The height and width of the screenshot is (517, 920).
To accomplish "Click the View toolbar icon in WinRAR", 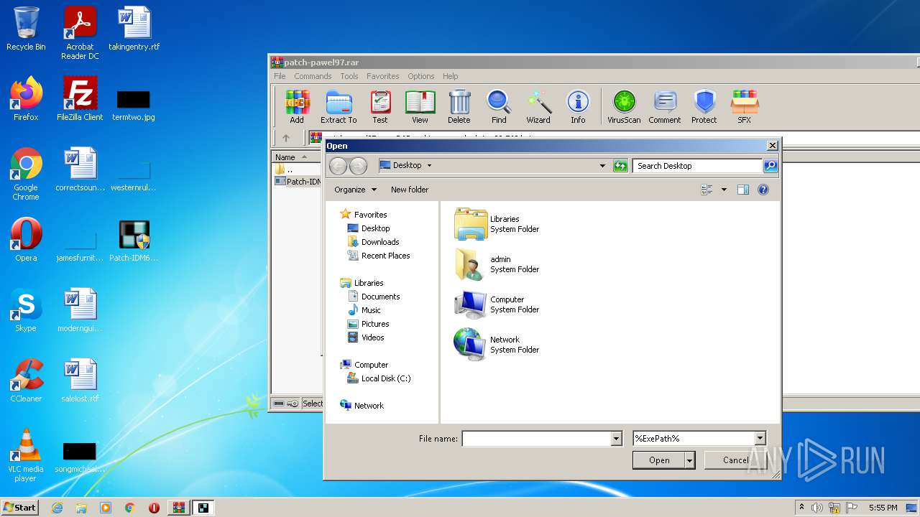I will pos(420,107).
